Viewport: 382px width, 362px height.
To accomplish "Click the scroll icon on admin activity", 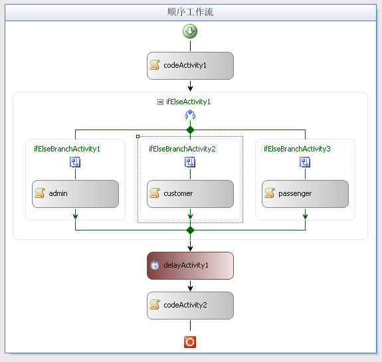I will tap(40, 193).
